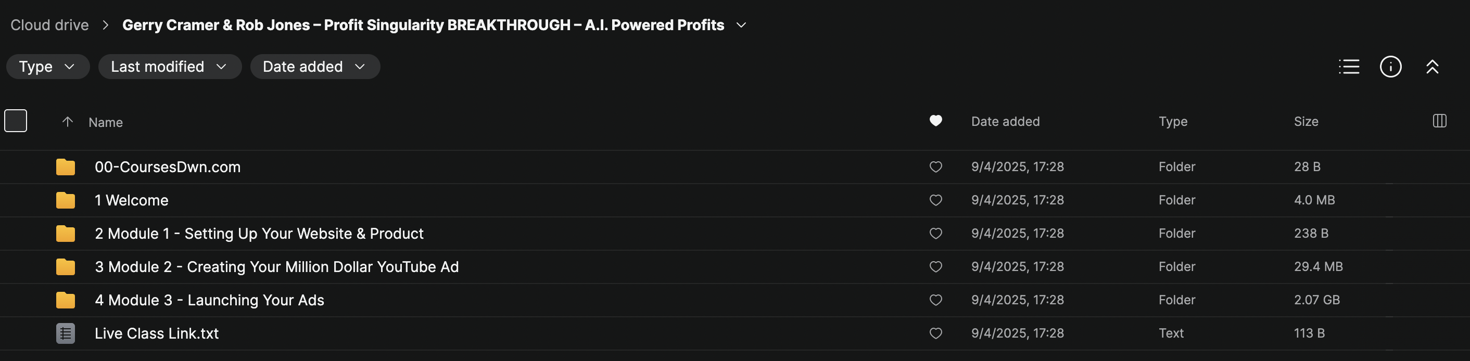
Task: Click the Live Class Link.txt file icon
Action: point(66,333)
